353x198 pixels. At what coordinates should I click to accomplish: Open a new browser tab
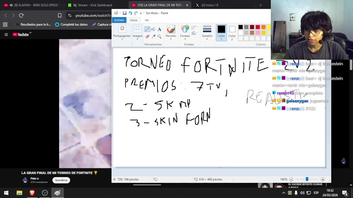click(260, 5)
